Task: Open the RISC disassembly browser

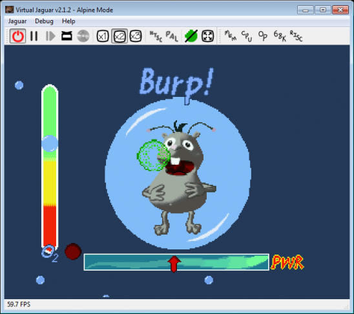Action: (x=297, y=36)
